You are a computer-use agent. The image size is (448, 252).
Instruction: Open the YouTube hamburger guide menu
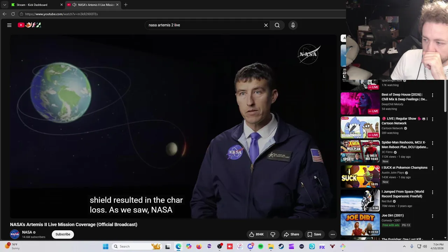pyautogui.click(x=9, y=25)
